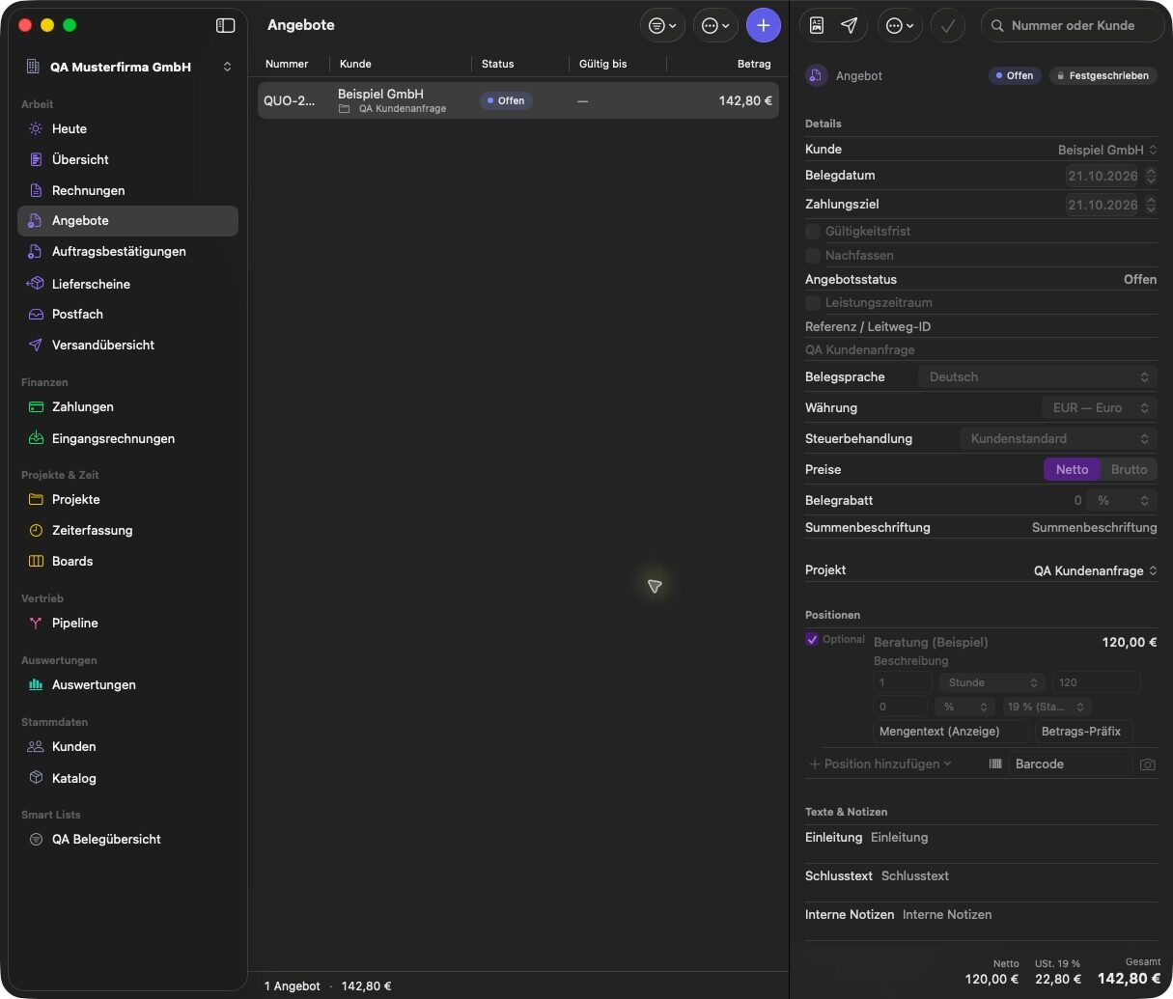
Task: Click into the Interne Notizen text field
Action: pyautogui.click(x=1028, y=915)
